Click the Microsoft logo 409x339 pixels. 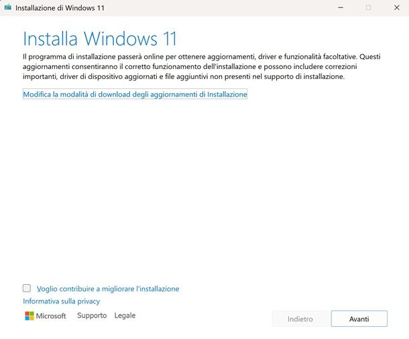pyautogui.click(x=46, y=316)
